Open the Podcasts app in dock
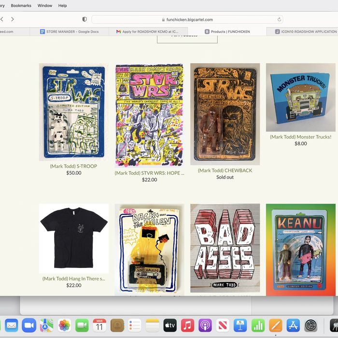The image size is (338, 338). 205,325
